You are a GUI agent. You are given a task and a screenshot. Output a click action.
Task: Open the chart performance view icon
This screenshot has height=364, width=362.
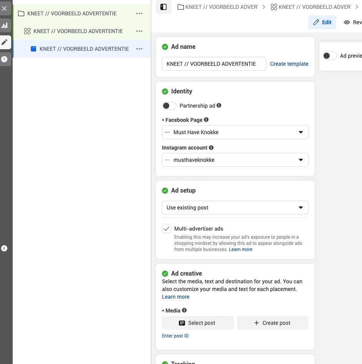[4, 25]
